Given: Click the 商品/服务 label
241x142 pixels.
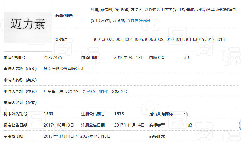Looking at the screenshot, I should (64, 15).
